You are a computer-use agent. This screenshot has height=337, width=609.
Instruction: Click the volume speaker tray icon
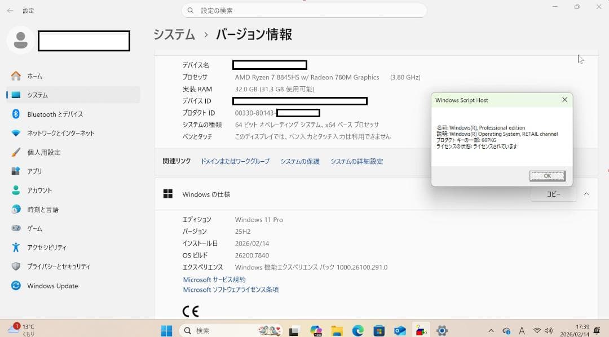(x=549, y=331)
